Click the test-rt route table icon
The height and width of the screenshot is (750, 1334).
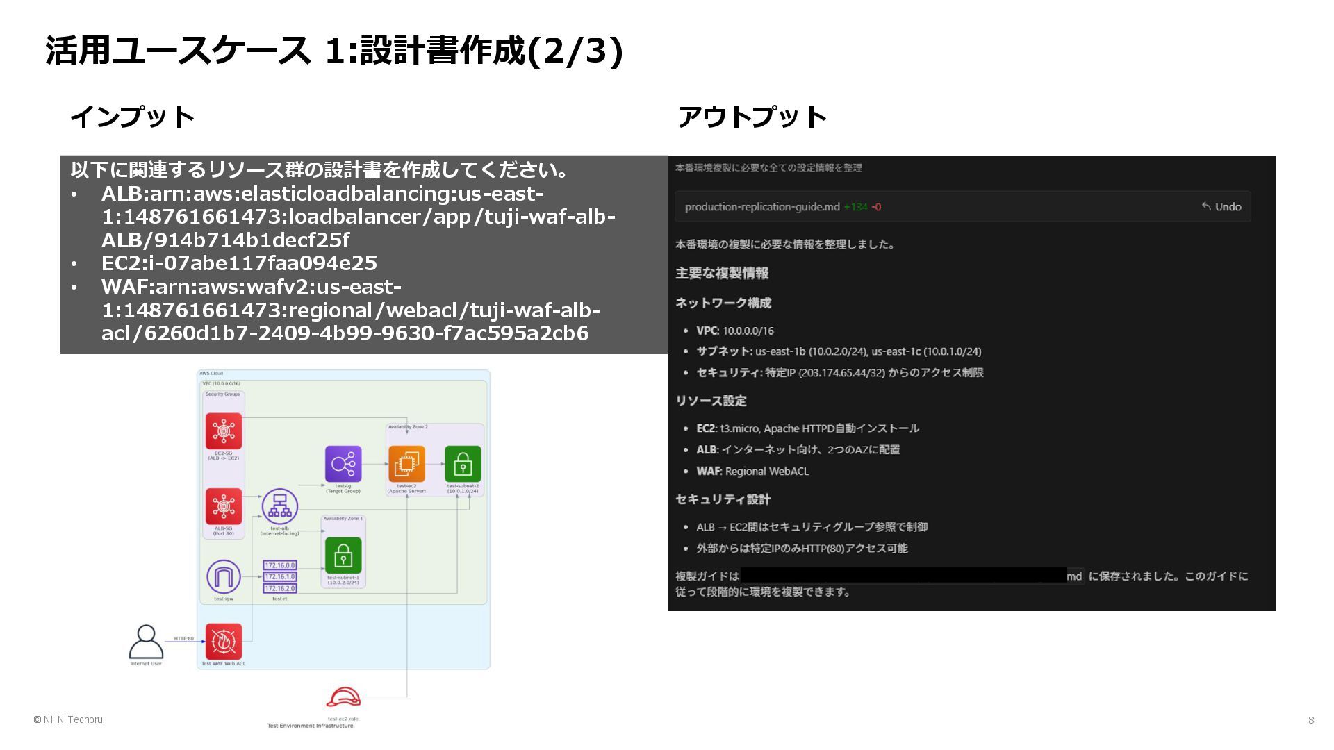point(280,577)
